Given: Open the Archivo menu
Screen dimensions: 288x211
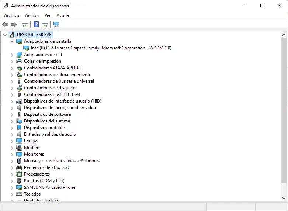Looking at the screenshot, I should pyautogui.click(x=11, y=15).
